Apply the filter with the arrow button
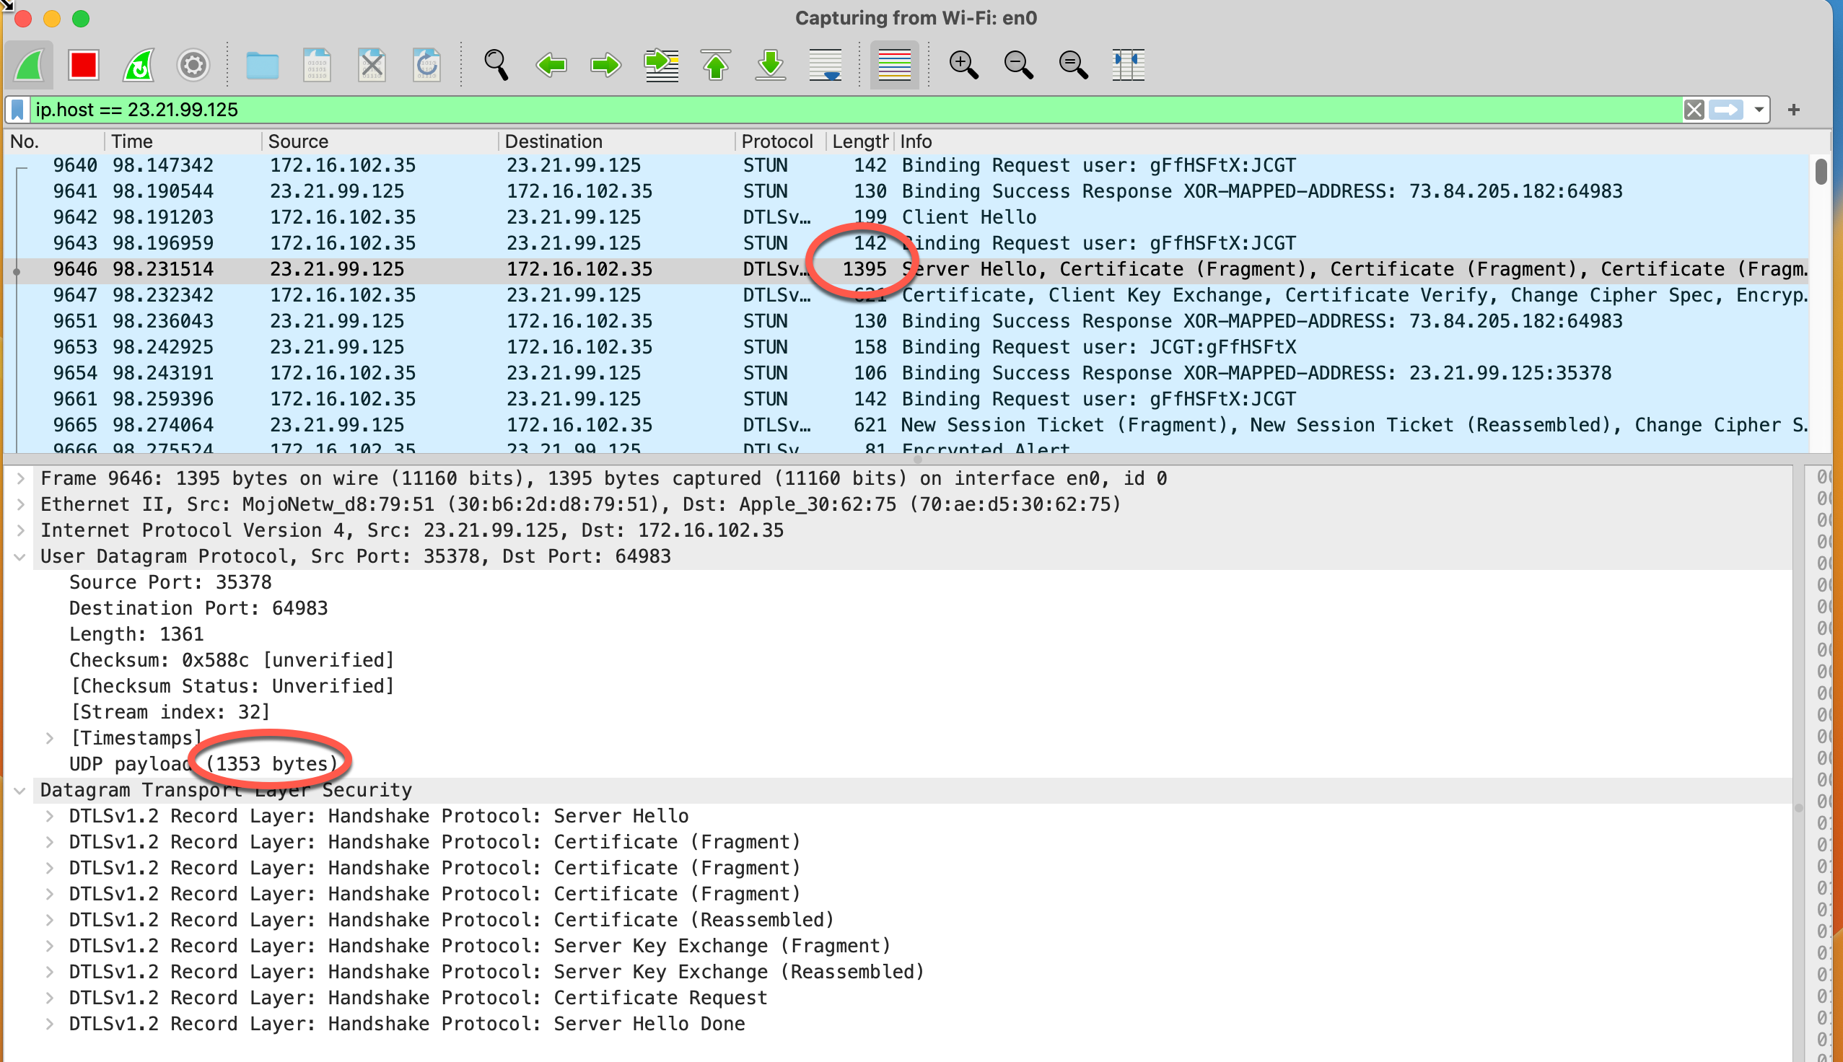 pos(1726,110)
